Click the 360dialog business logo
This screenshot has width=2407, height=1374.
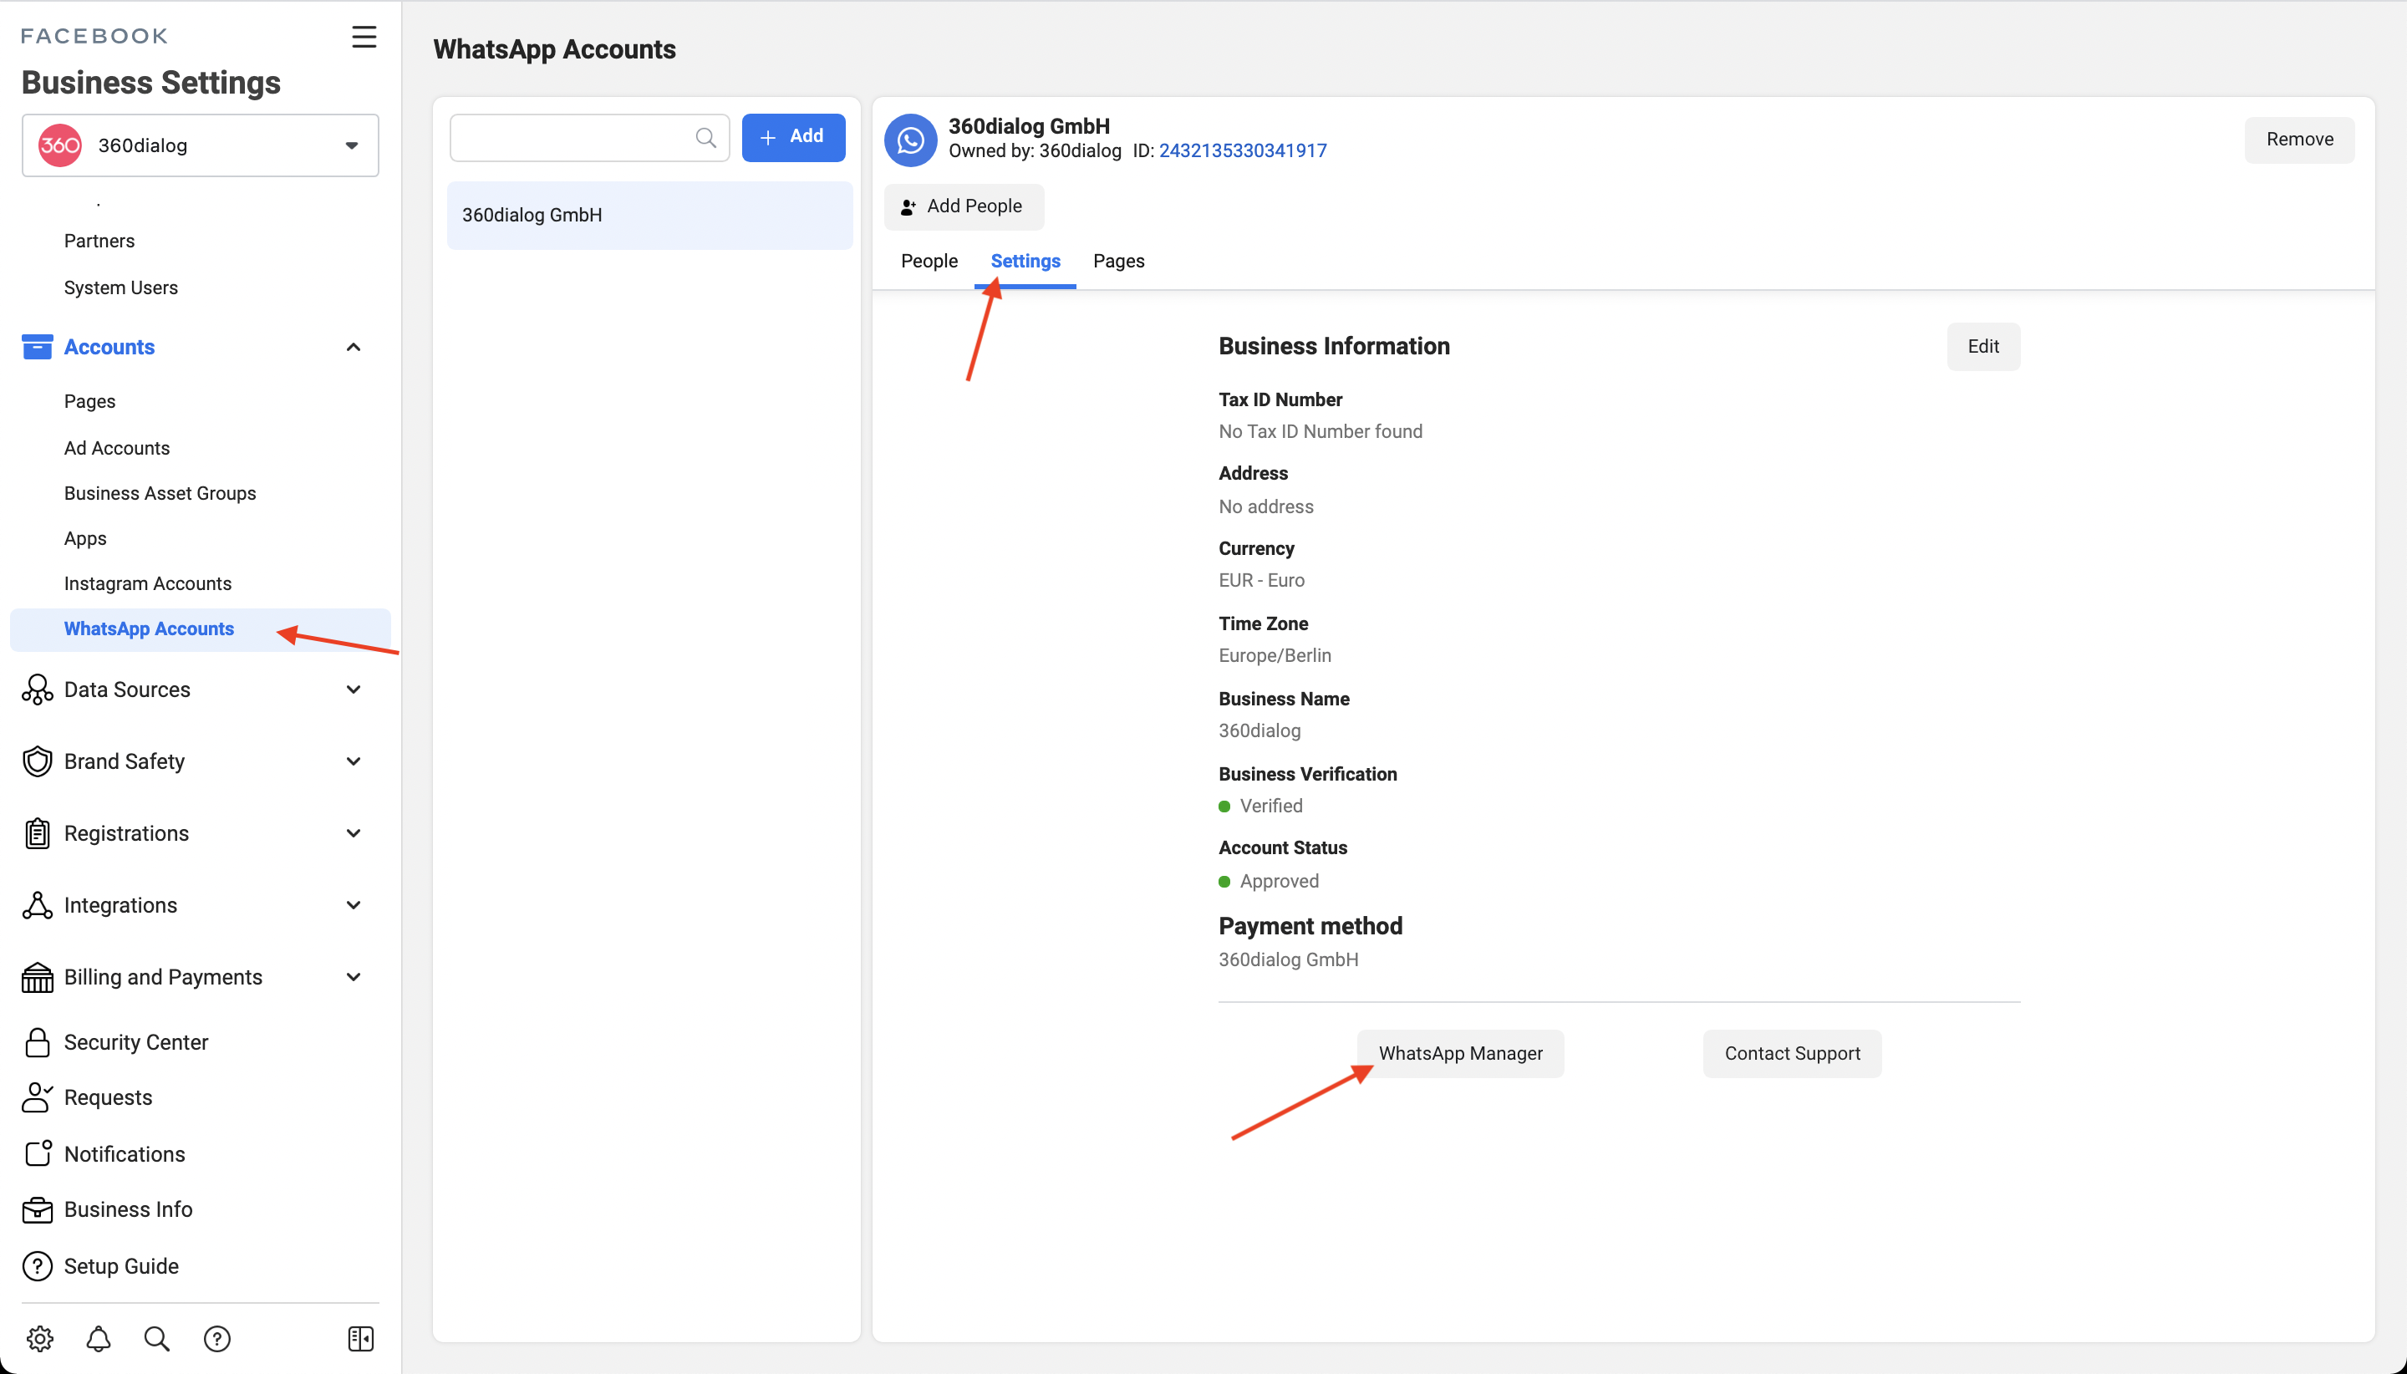(59, 145)
